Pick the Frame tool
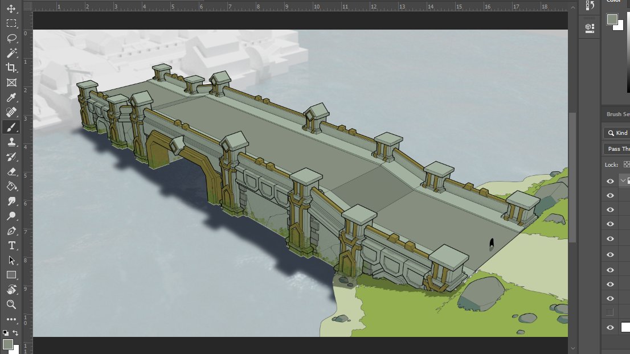 pyautogui.click(x=11, y=83)
